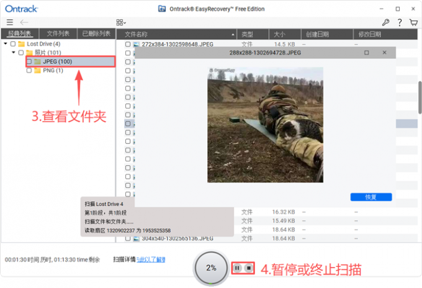Click the 272x384-1302598648.JPEG file thumbnail icon

tap(137, 45)
